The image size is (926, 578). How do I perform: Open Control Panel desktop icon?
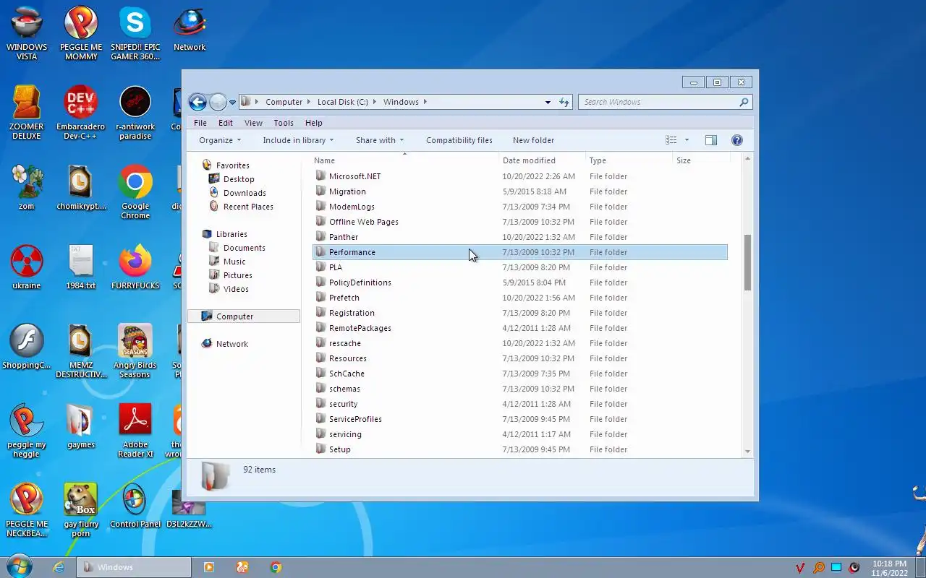pyautogui.click(x=135, y=505)
